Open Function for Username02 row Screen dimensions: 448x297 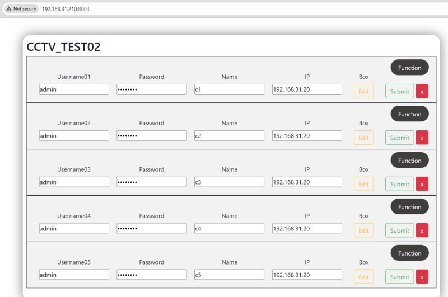pos(409,114)
